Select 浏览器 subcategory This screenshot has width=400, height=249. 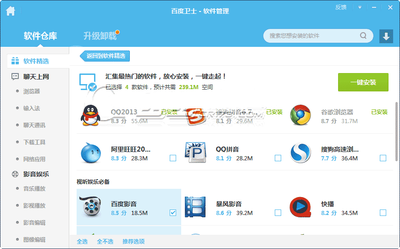[x=32, y=91]
